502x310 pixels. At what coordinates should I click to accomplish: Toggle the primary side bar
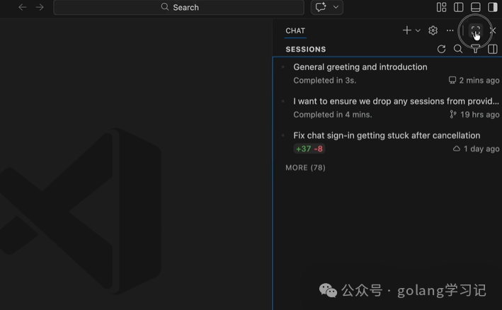click(459, 7)
